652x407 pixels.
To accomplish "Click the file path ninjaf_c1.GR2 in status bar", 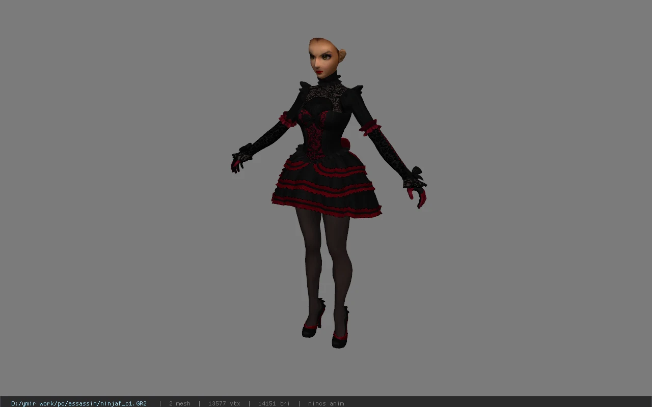I will [79, 403].
